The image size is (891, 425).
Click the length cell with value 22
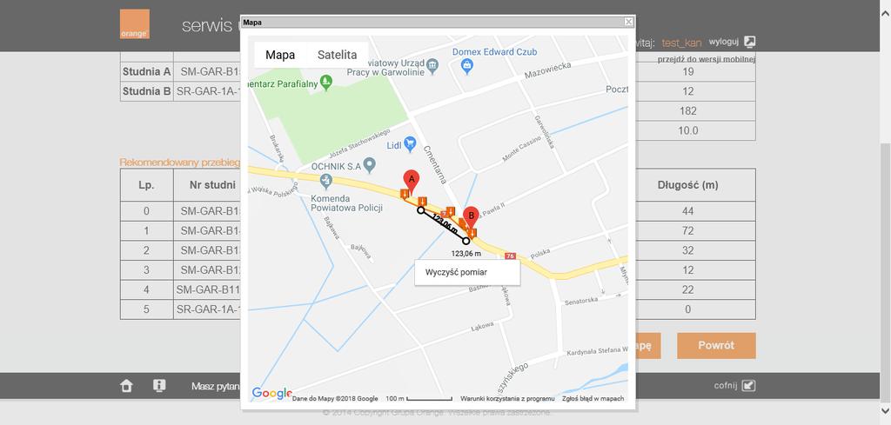point(687,289)
